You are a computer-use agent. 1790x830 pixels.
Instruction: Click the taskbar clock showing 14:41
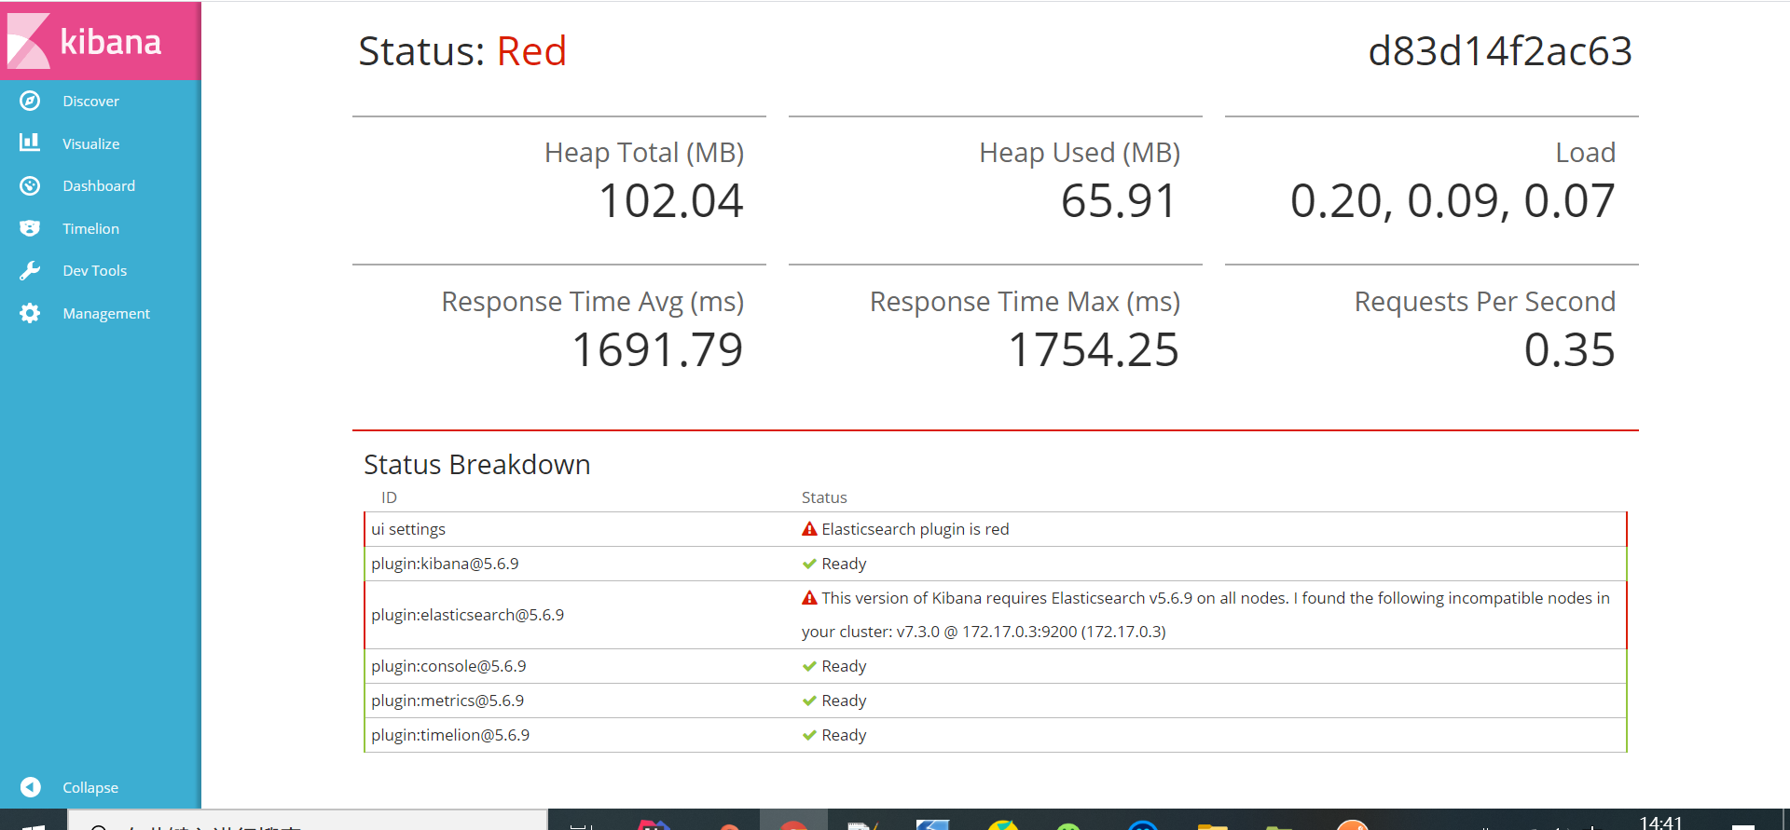1661,822
